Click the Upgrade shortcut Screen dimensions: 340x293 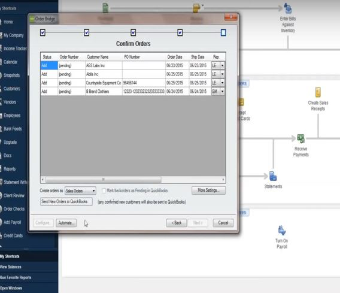pyautogui.click(x=10, y=142)
